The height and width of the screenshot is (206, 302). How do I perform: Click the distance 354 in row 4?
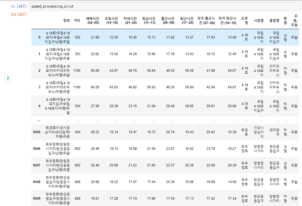click(78, 106)
